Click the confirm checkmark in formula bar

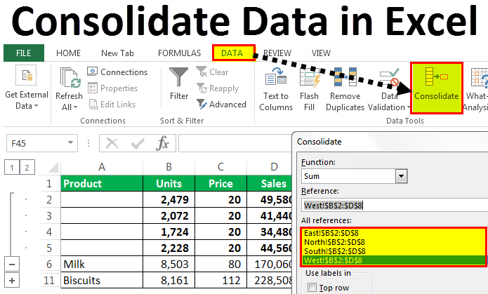(137, 143)
